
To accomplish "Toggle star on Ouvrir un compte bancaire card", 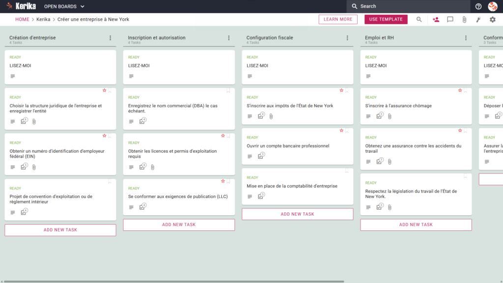I will [341, 131].
